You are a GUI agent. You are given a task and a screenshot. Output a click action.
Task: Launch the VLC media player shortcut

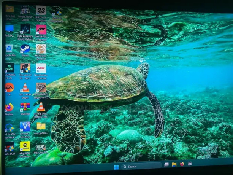tap(25, 88)
